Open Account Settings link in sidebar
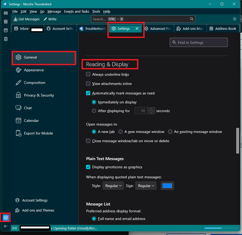Screen dimensions: 242x235 [35, 200]
